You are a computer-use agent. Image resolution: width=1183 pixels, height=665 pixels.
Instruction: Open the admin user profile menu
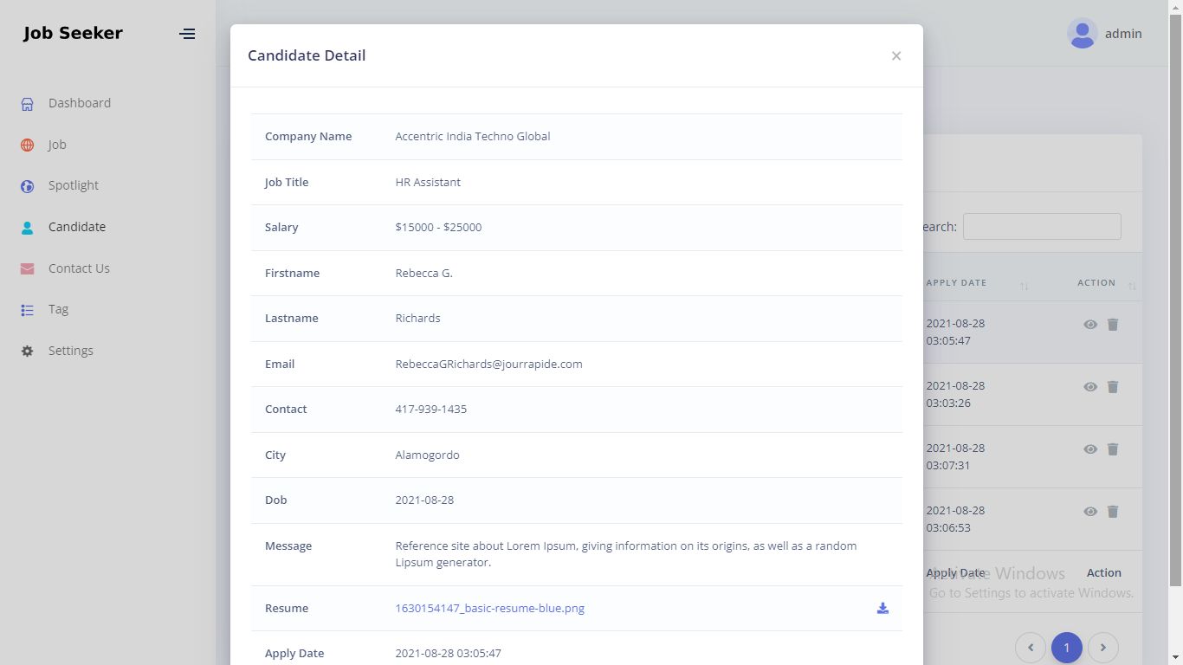point(1104,34)
